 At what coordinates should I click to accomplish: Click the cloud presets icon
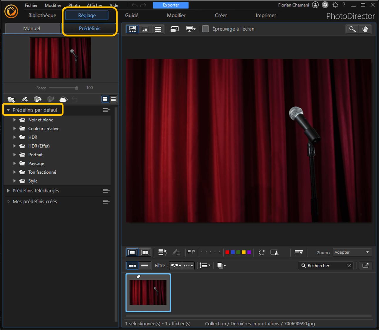(x=63, y=99)
